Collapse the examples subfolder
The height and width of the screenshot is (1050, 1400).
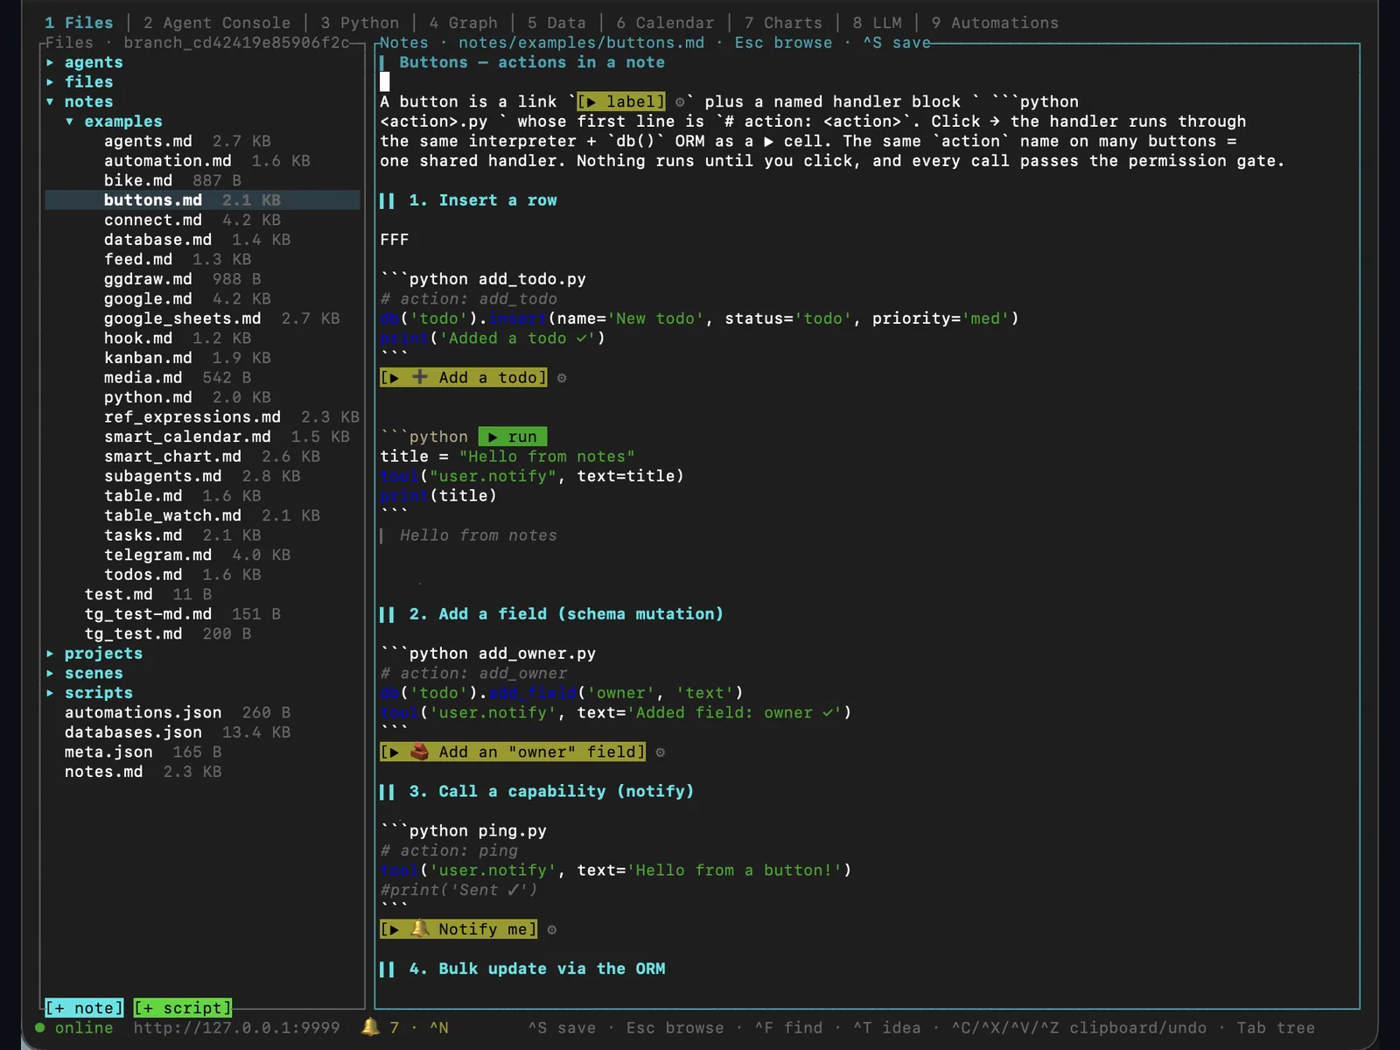69,122
